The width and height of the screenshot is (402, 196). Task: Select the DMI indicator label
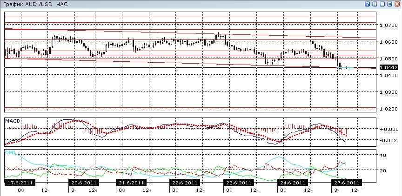(10, 153)
